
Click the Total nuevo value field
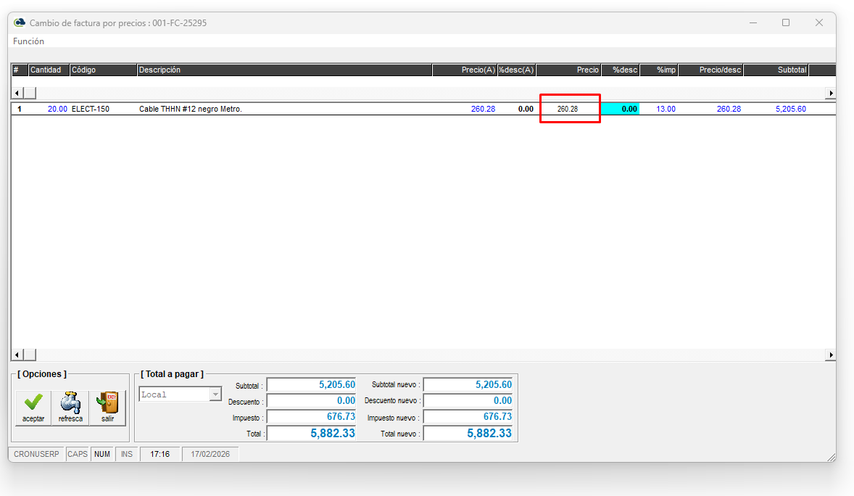468,434
